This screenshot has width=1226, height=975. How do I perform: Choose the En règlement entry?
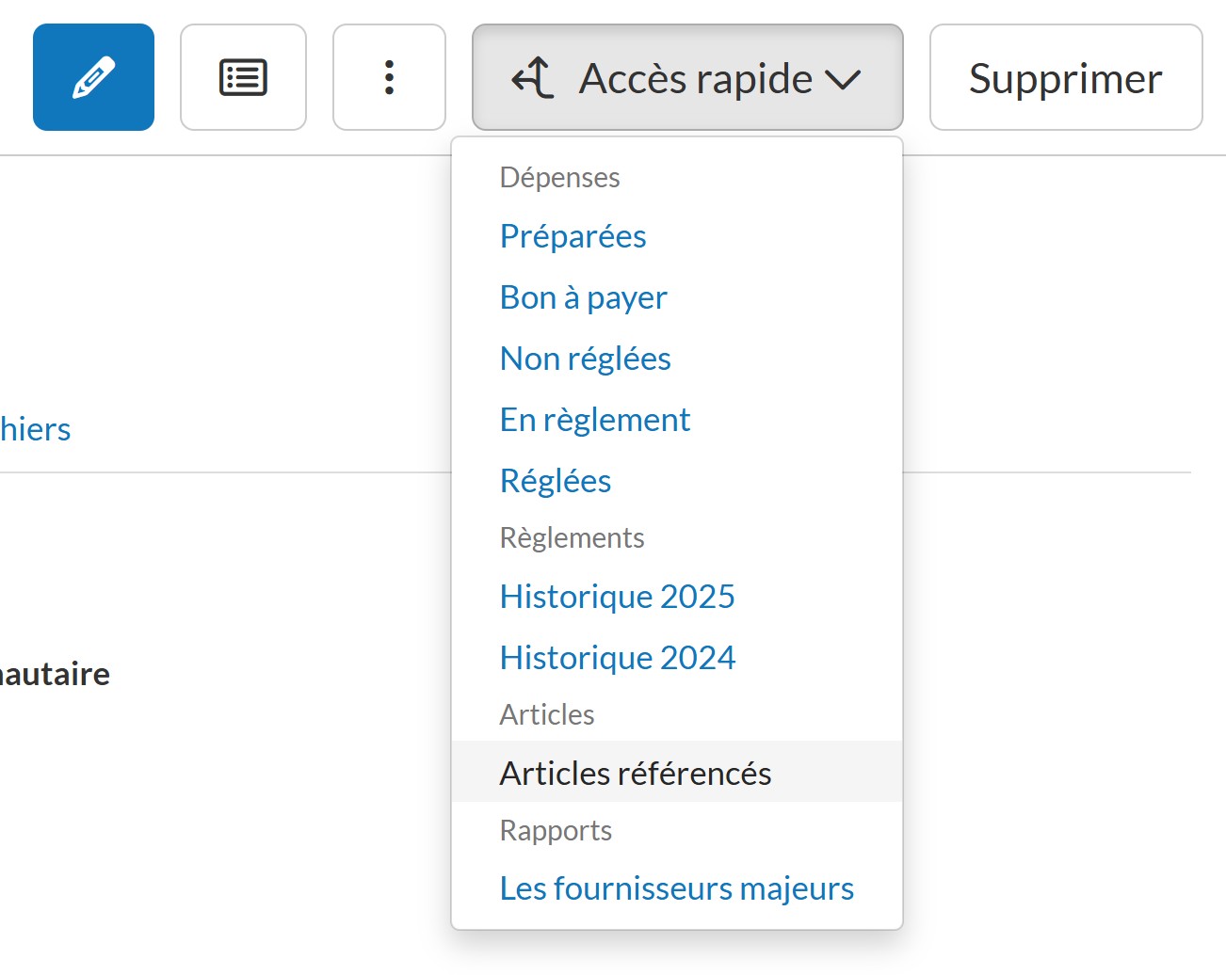(x=594, y=420)
